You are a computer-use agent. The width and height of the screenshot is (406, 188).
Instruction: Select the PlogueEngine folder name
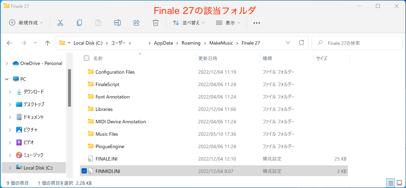(110, 147)
